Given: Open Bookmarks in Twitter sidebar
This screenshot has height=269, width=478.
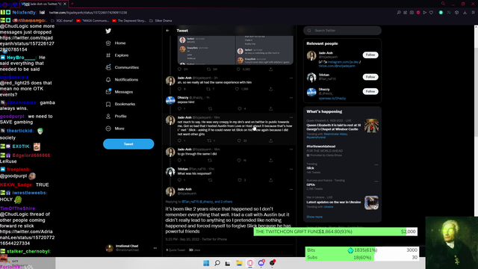Looking at the screenshot, I should [120, 104].
